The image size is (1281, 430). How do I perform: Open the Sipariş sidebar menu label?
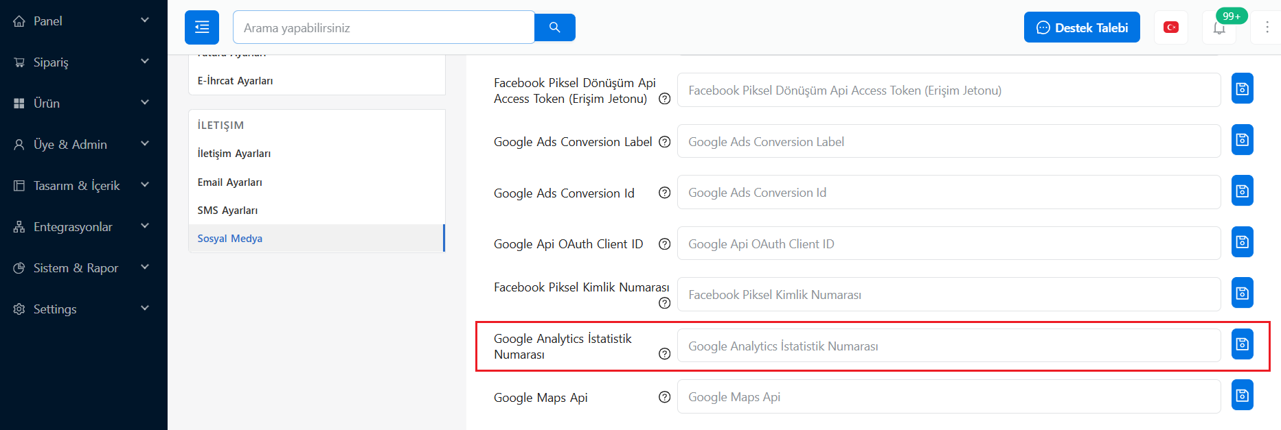click(51, 62)
